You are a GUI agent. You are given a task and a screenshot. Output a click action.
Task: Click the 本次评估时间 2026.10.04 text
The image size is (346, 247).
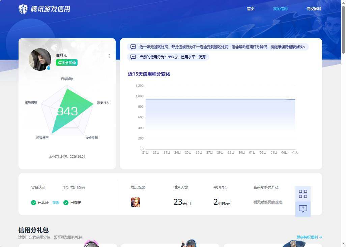point(67,157)
